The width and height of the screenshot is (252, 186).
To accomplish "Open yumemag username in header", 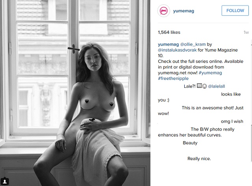I will click(x=183, y=11).
